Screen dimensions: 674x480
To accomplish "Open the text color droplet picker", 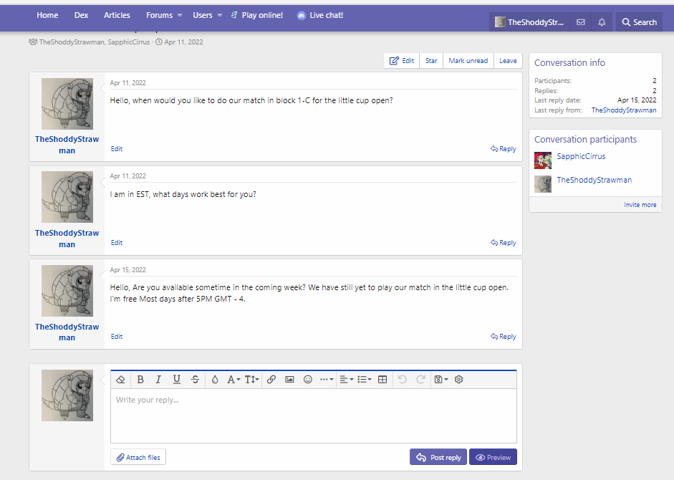I will 214,380.
